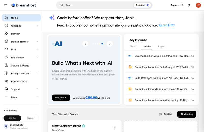Follow the Learn How link
Viewport: 204px width, 132px height.
167,25
